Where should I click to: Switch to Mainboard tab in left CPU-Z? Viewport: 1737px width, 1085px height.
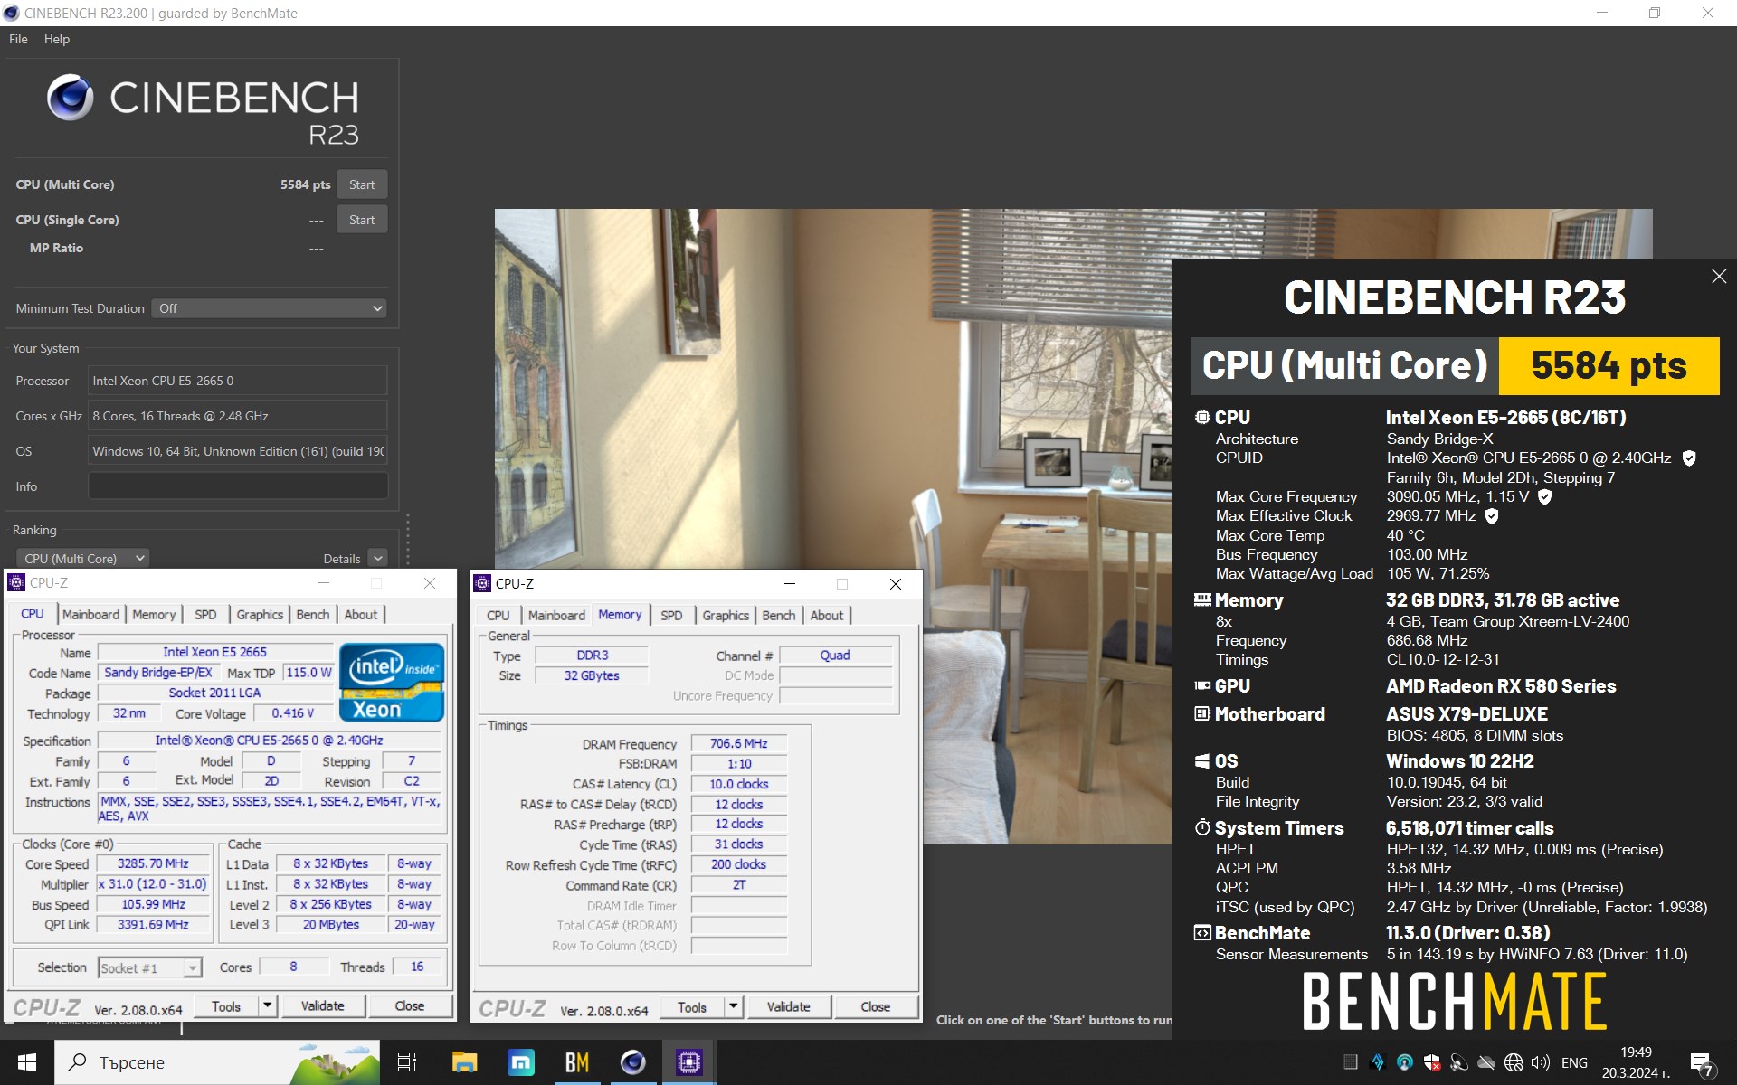coord(90,615)
